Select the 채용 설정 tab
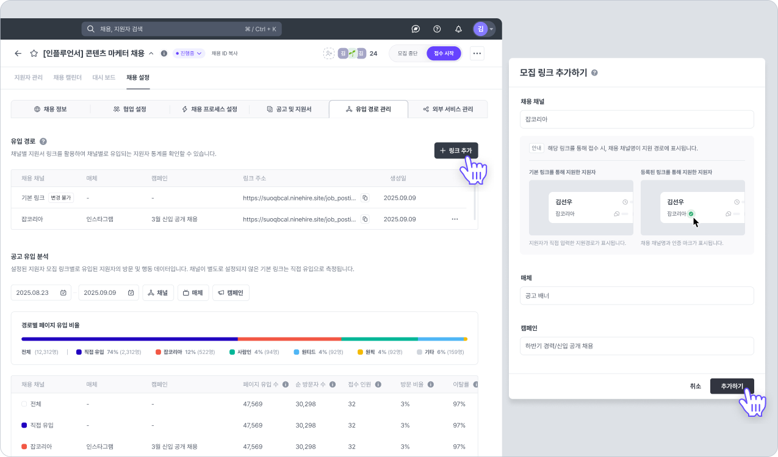This screenshot has height=457, width=778. pyautogui.click(x=138, y=77)
